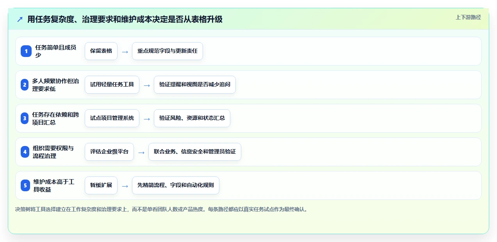Viewport: 497px width, 242px height.
Task: Select the step 3 number badge
Action: pyautogui.click(x=25, y=118)
